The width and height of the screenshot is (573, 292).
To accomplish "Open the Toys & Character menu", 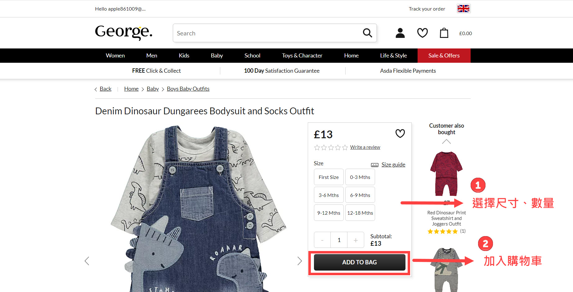I will click(x=302, y=56).
